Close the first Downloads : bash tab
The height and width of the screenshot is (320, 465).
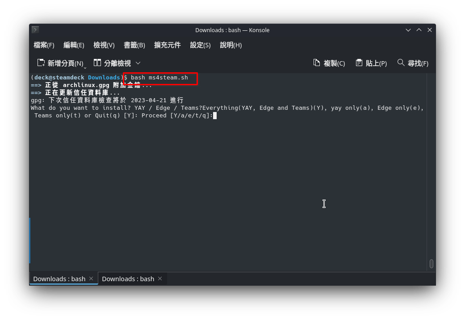click(91, 279)
